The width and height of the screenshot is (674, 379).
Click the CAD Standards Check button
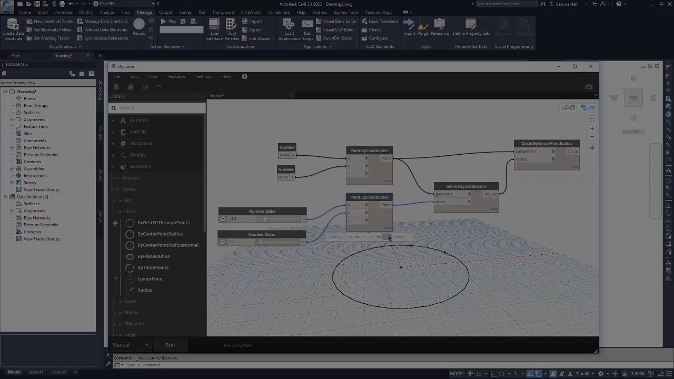point(371,30)
